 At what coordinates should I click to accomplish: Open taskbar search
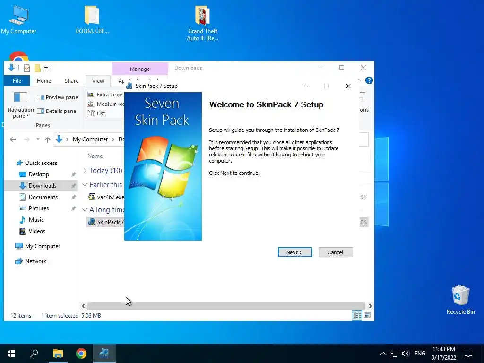[x=34, y=354]
